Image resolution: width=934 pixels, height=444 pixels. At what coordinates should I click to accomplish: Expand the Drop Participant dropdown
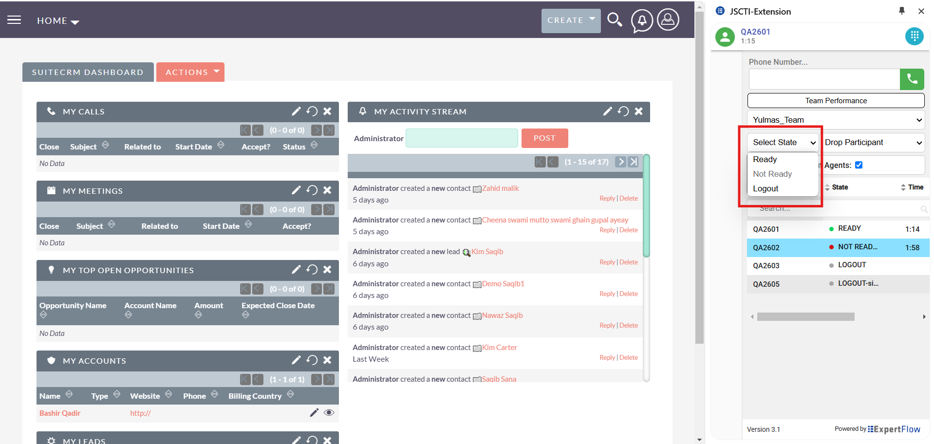tap(873, 143)
